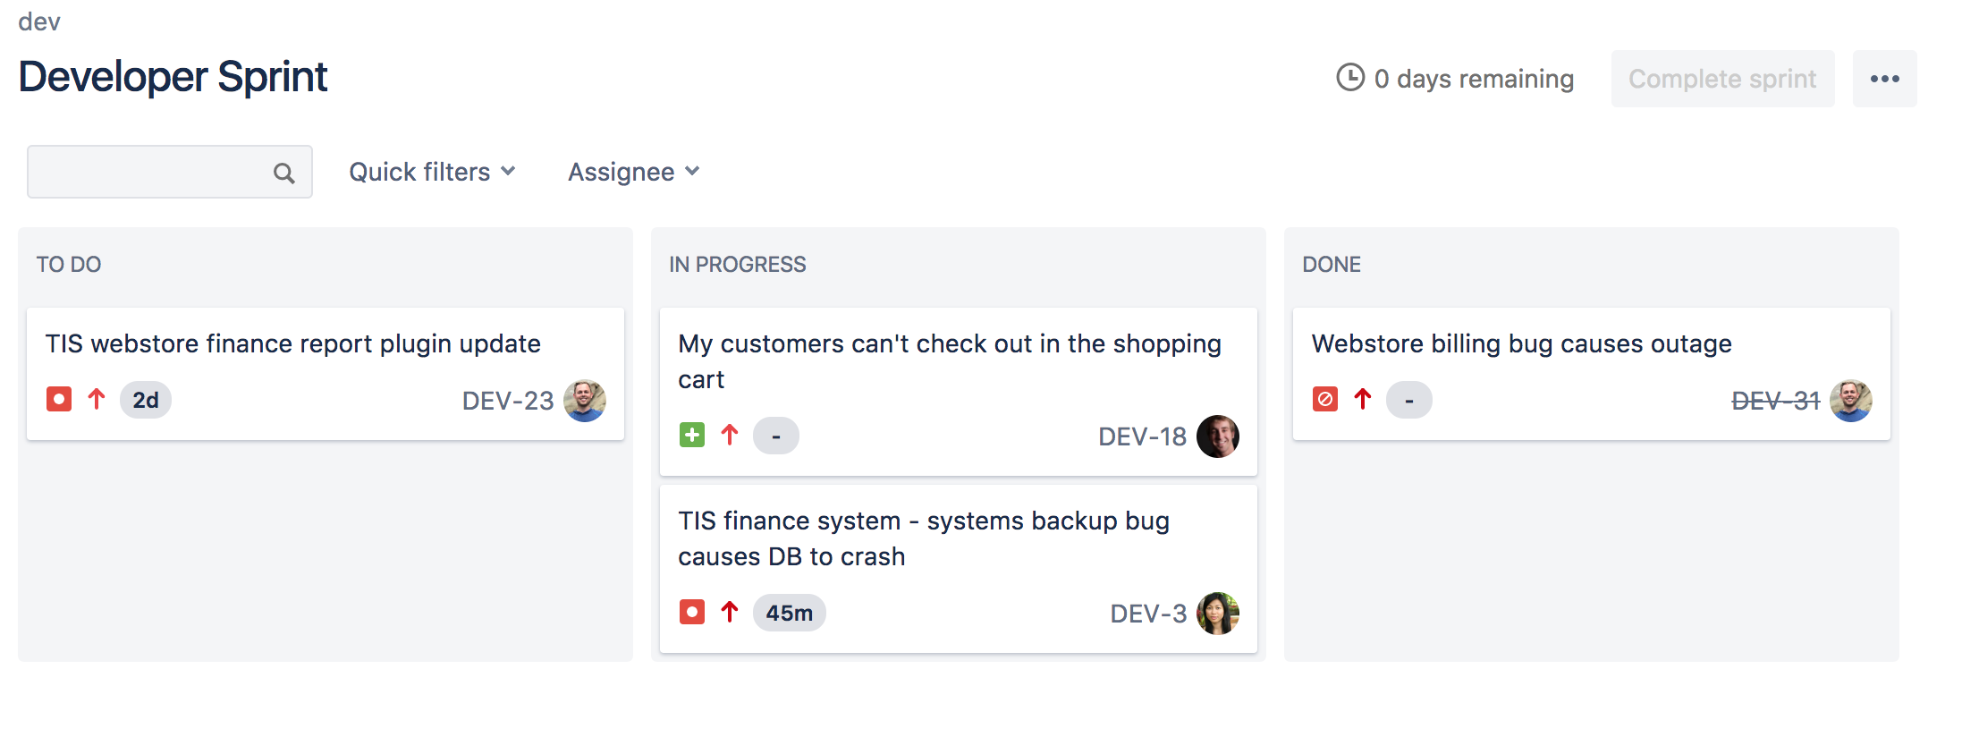Viewport: 1962px width, 737px height.
Task: Click the 2d estimate badge on DEV-23
Action: (x=146, y=400)
